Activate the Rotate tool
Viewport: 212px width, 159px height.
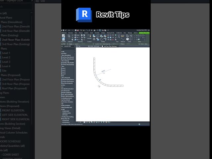(x=101, y=39)
